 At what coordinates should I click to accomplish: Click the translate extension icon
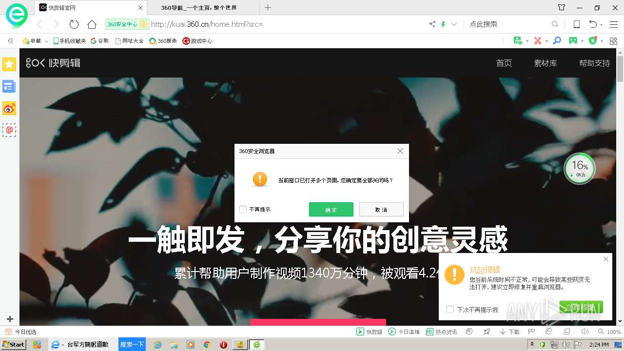[x=518, y=40]
